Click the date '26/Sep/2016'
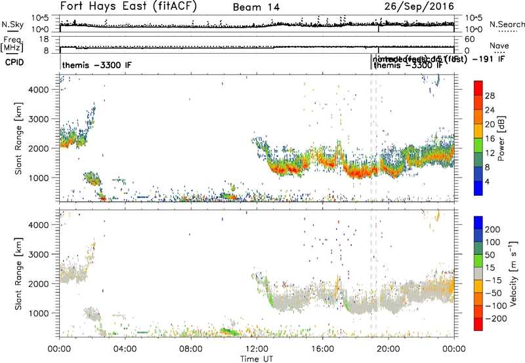Screen dimensions: 525x363 pos(419,7)
